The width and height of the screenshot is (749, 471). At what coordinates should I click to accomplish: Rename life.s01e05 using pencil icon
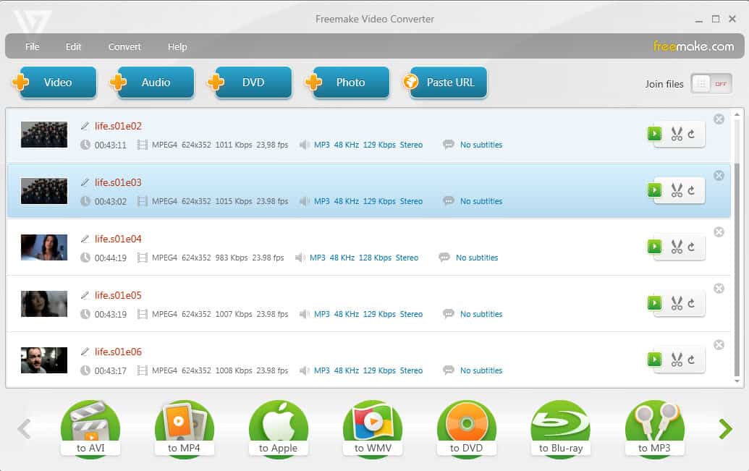coord(85,295)
